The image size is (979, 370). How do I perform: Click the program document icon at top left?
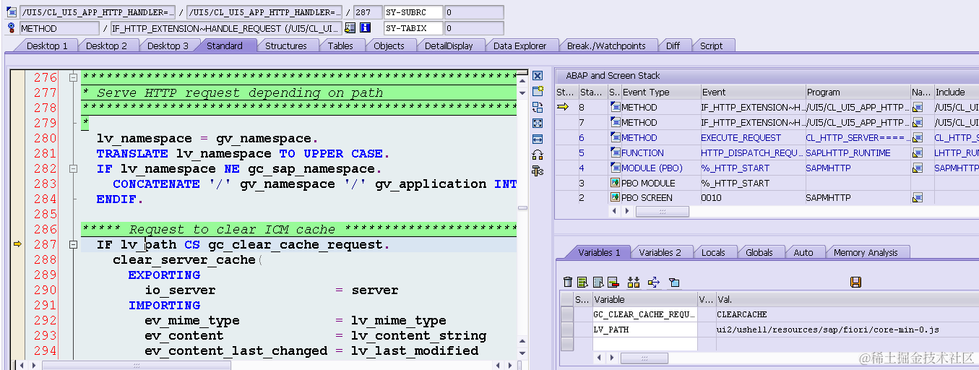tap(11, 12)
